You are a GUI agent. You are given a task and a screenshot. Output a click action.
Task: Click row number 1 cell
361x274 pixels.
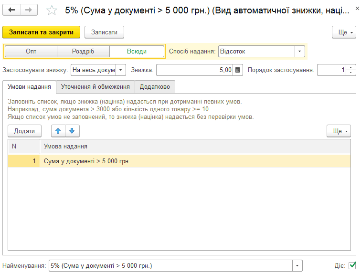(24, 161)
